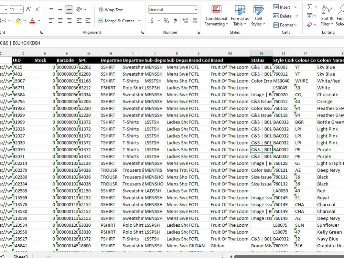Select the Status header cell
The height and width of the screenshot is (258, 344).
tap(261, 60)
